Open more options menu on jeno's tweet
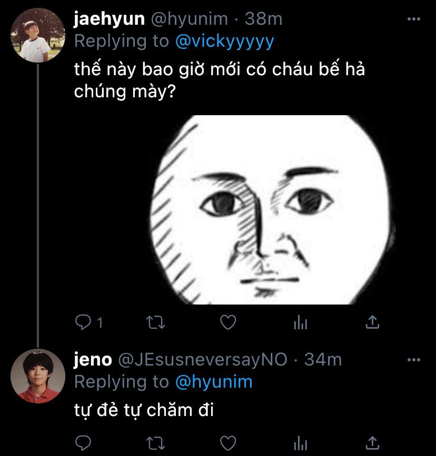Viewport: 436px width, 456px height. coord(414,360)
